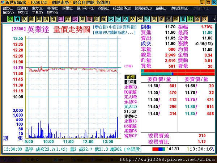The width and height of the screenshot is (217, 163).
Task: Open the 證券(E) menu
Action: pos(22,8)
